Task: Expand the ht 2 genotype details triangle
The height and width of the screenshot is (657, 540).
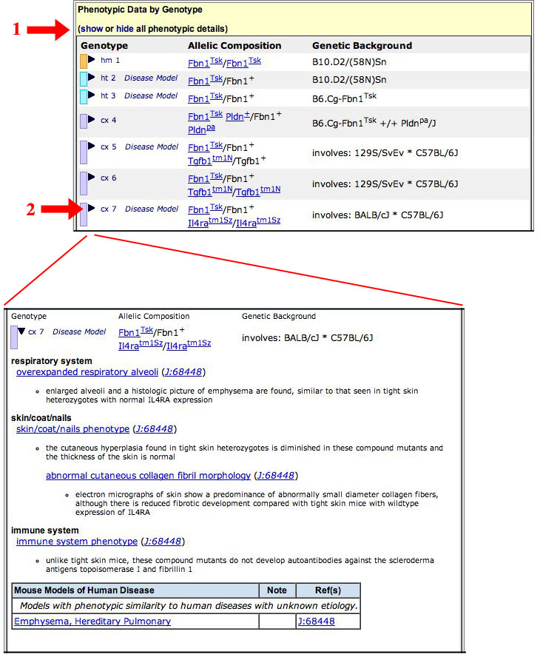Action: coord(92,77)
